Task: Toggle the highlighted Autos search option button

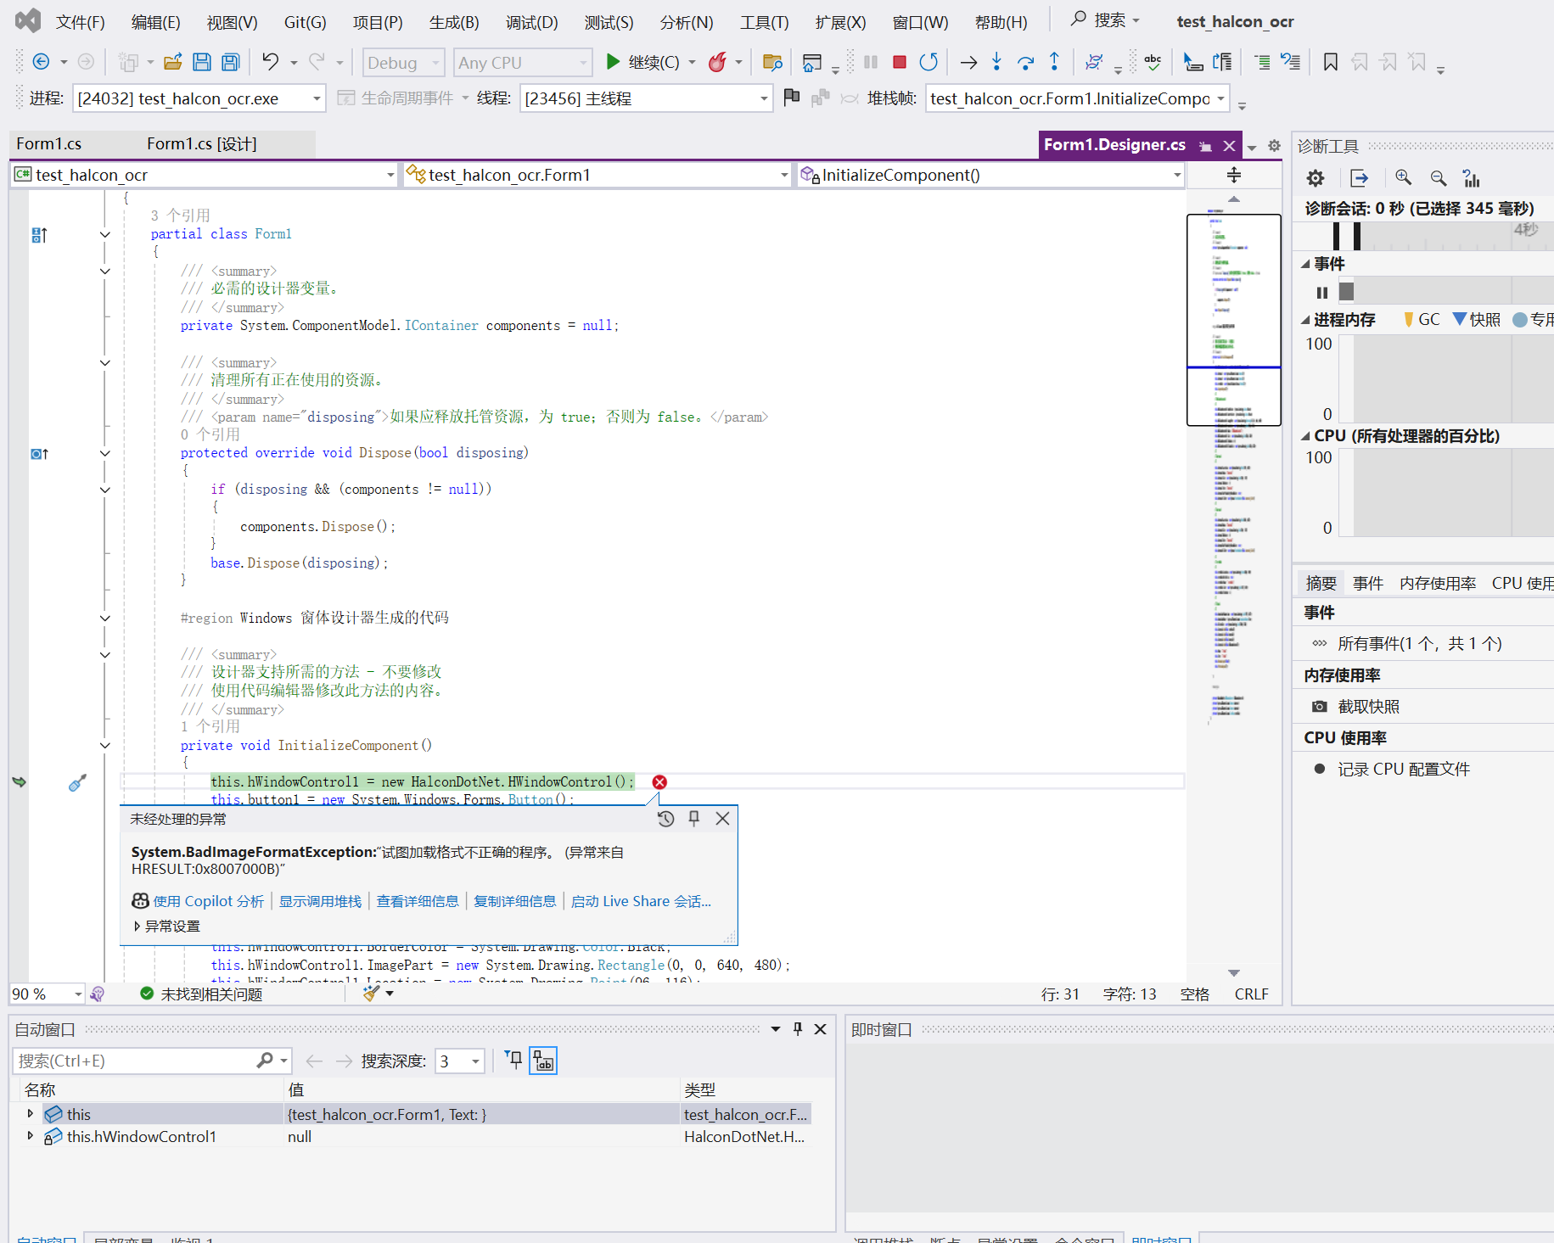Action: [x=543, y=1061]
